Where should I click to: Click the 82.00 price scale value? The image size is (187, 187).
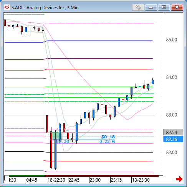172,153
